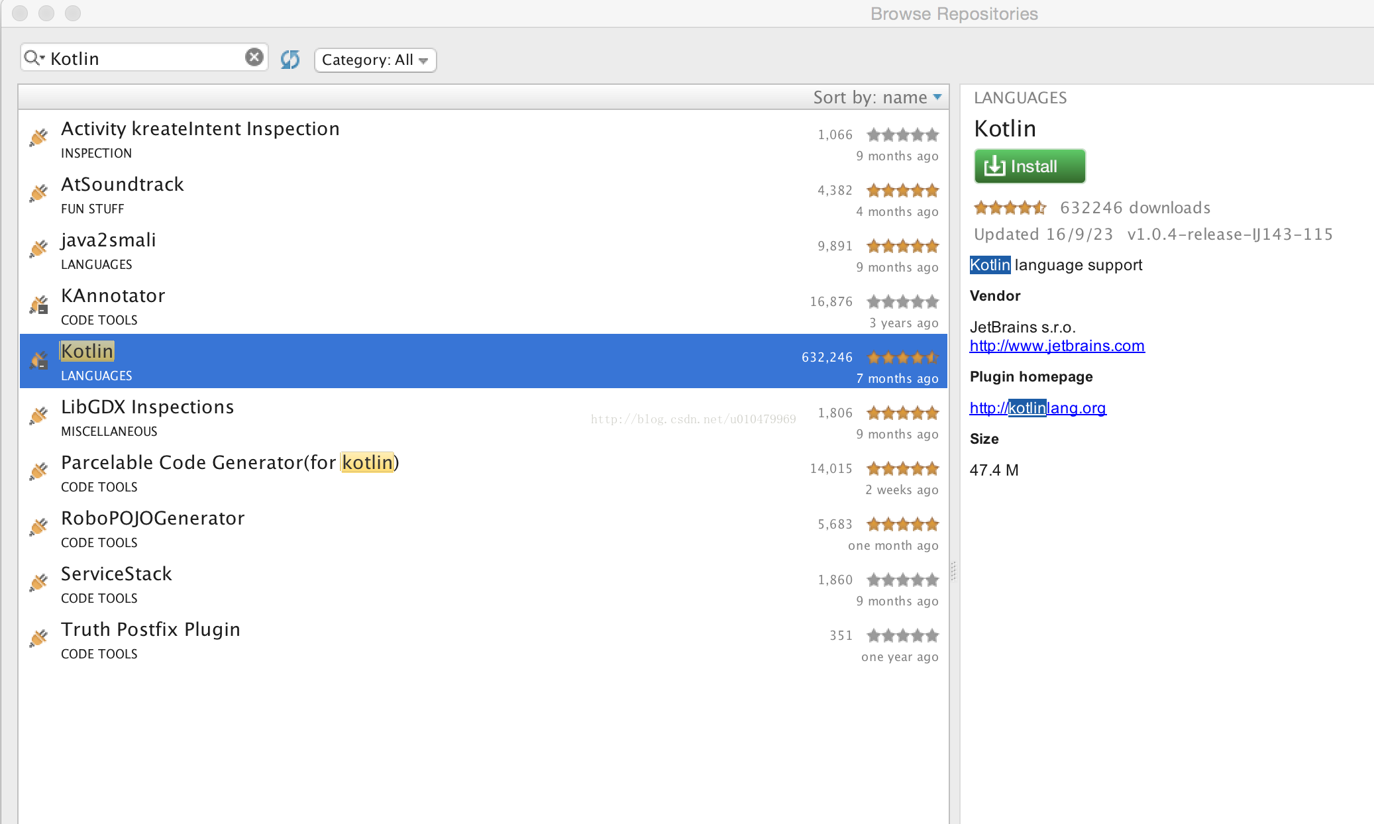1374x824 pixels.
Task: Open the Sort by: name dropdown
Action: (x=877, y=97)
